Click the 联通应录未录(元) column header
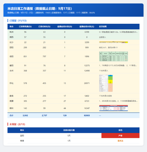Viewport: 147px width, 152px height. coord(87,26)
